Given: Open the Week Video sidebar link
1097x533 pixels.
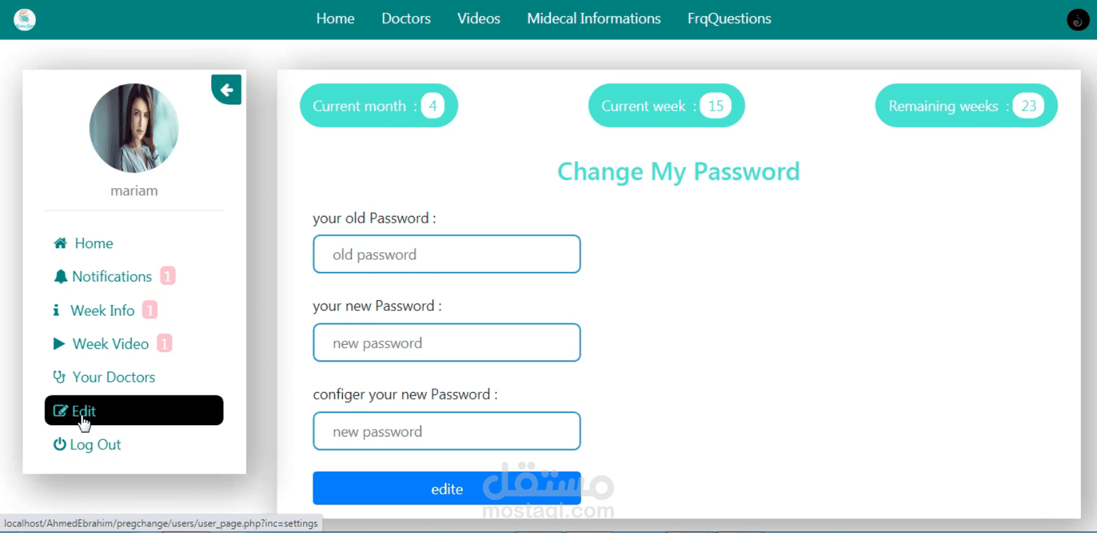Looking at the screenshot, I should tap(111, 344).
